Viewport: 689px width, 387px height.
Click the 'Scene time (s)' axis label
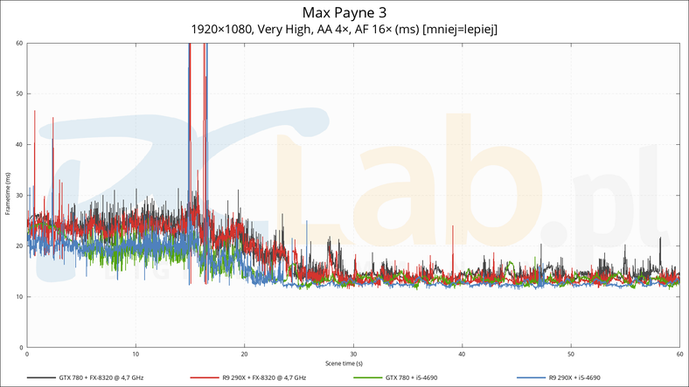coord(344,363)
